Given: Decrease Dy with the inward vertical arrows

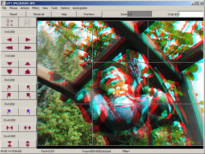Looking at the screenshot, I should (10, 144).
